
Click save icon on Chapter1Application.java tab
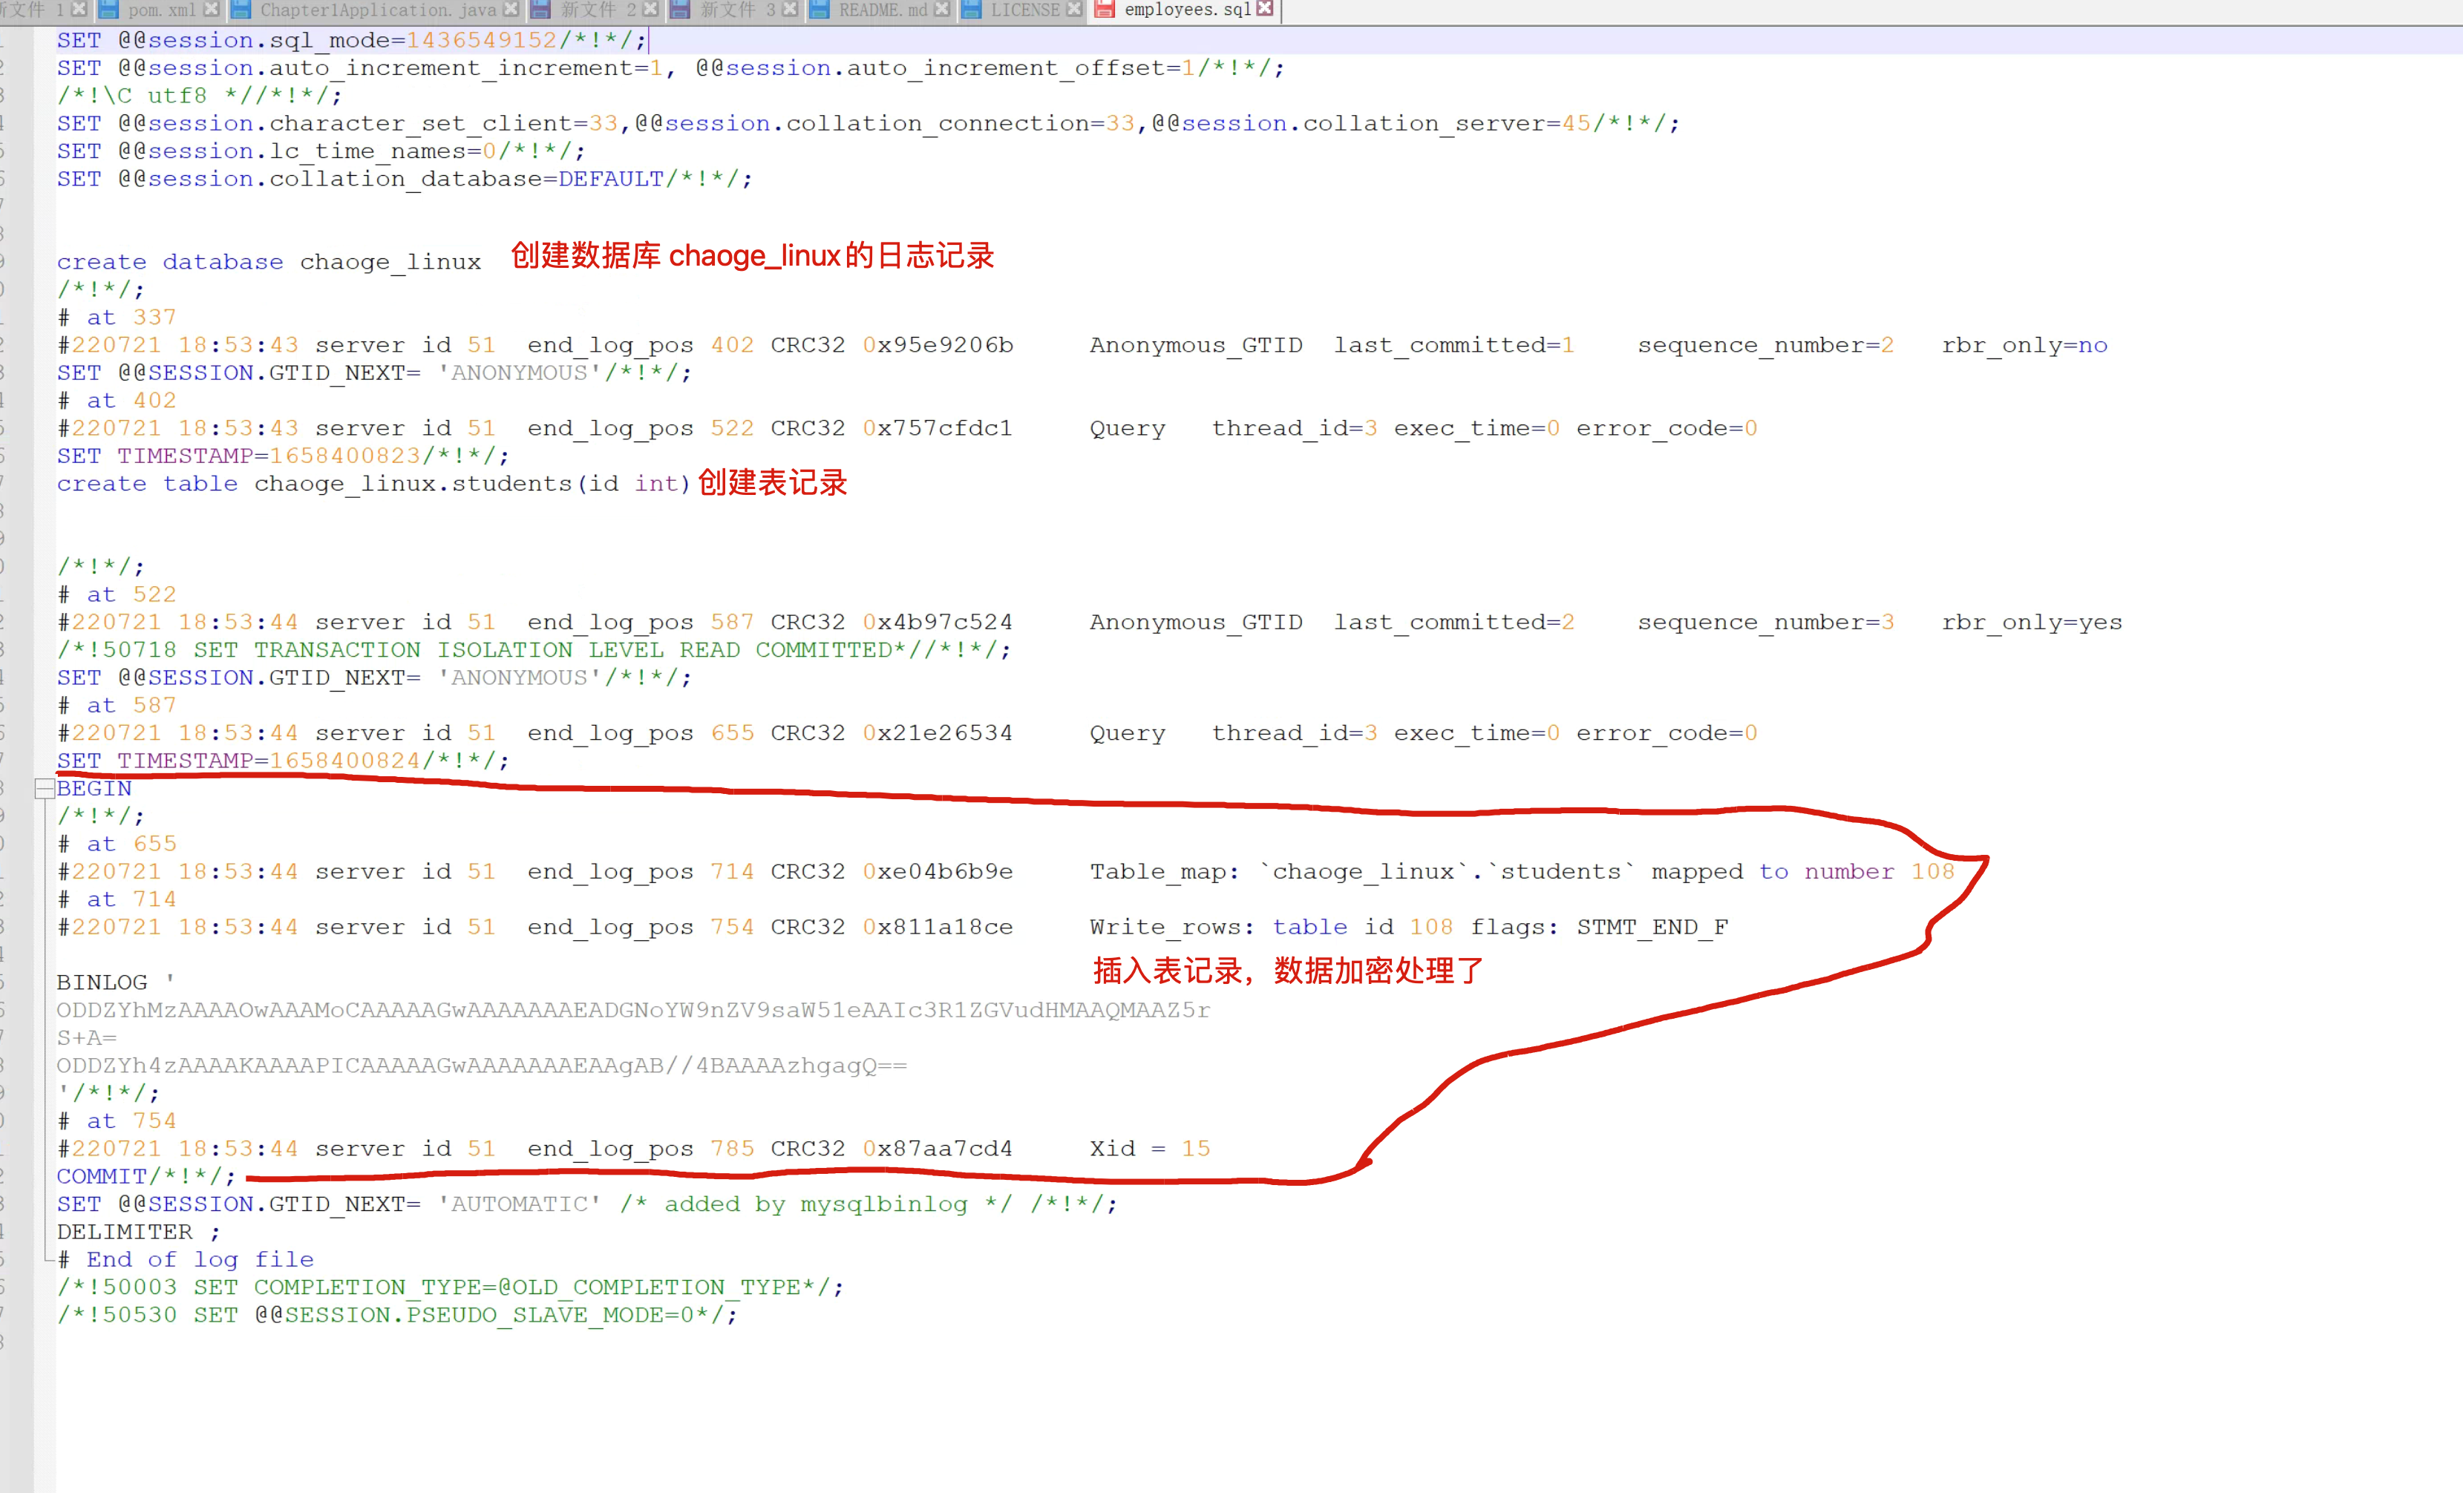[x=241, y=9]
